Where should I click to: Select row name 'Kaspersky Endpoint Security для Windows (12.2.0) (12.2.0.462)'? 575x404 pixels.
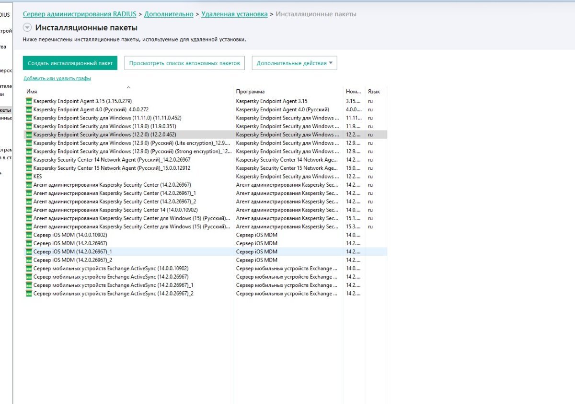pyautogui.click(x=105, y=135)
